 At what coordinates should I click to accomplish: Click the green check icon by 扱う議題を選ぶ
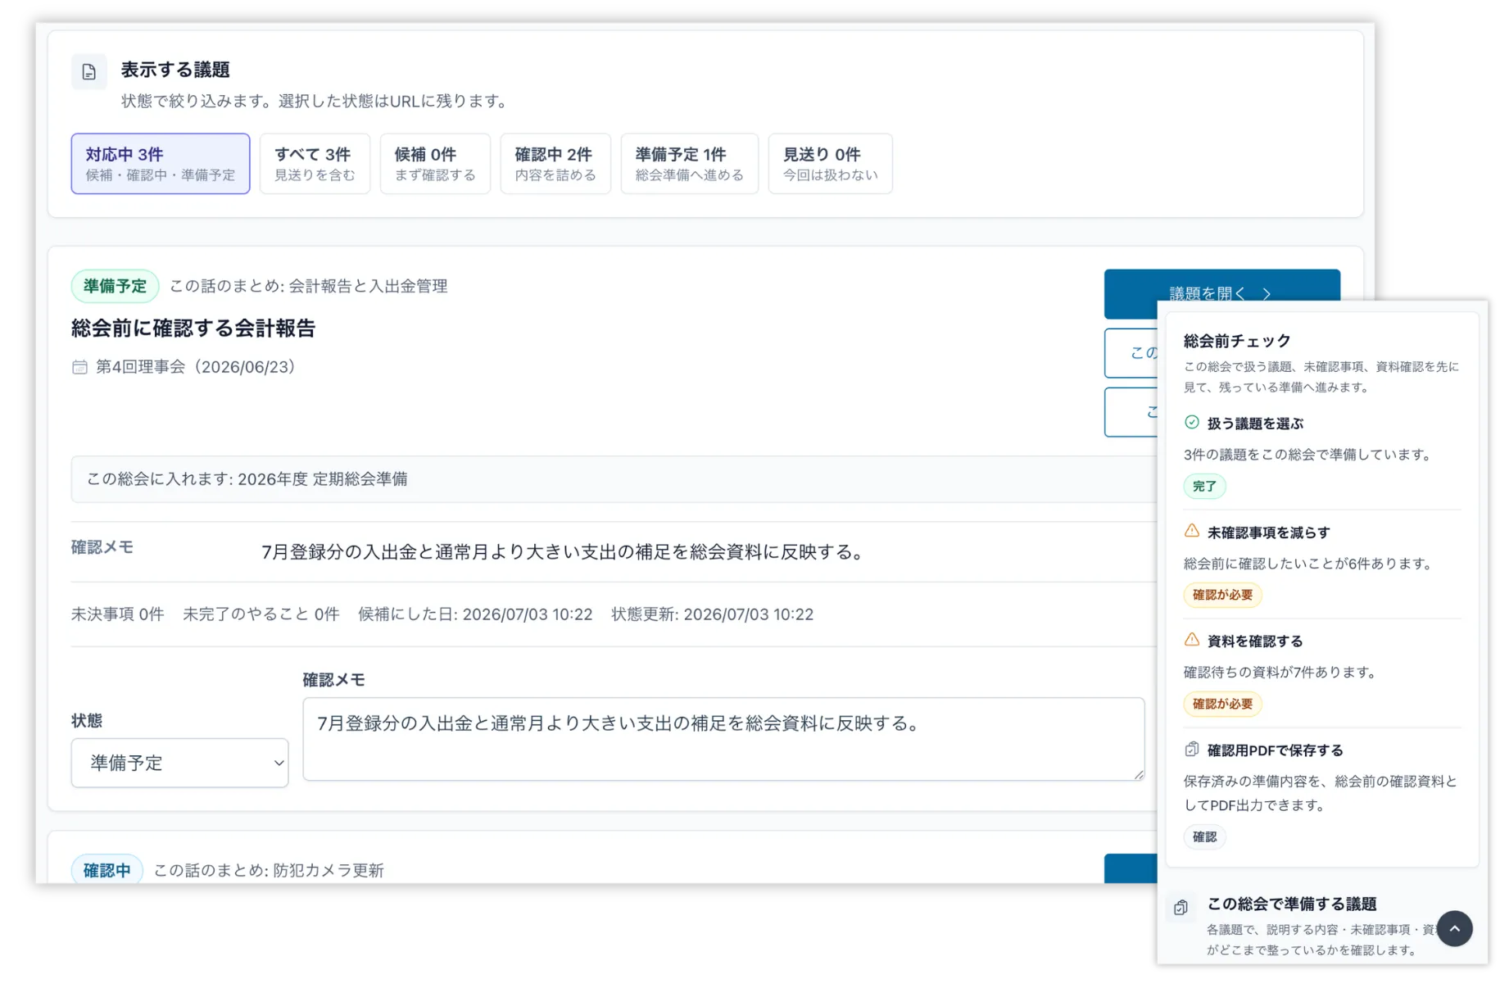[1191, 423]
